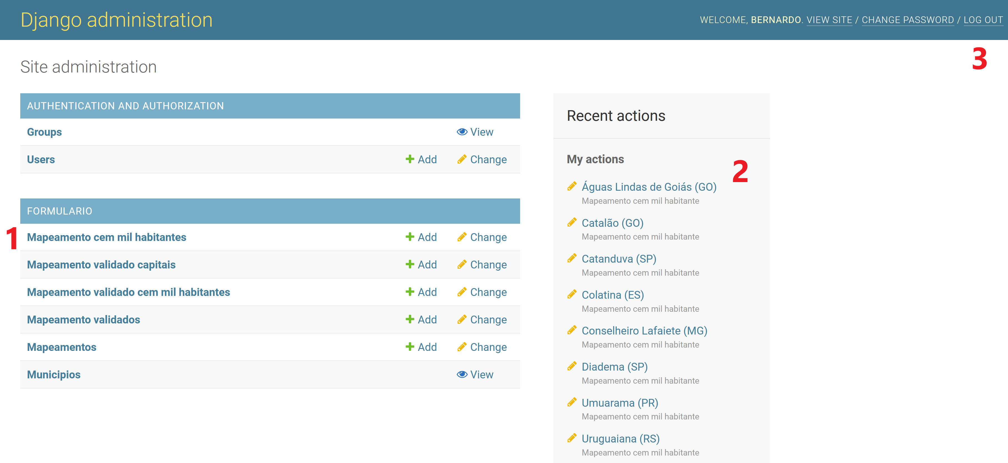Click plus icon in Mapeamentos row
Image resolution: width=1008 pixels, height=463 pixels.
point(410,346)
